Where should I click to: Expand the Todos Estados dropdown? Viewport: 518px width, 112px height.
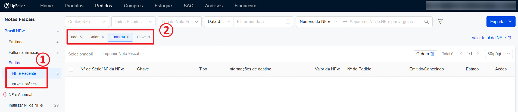pos(133,22)
